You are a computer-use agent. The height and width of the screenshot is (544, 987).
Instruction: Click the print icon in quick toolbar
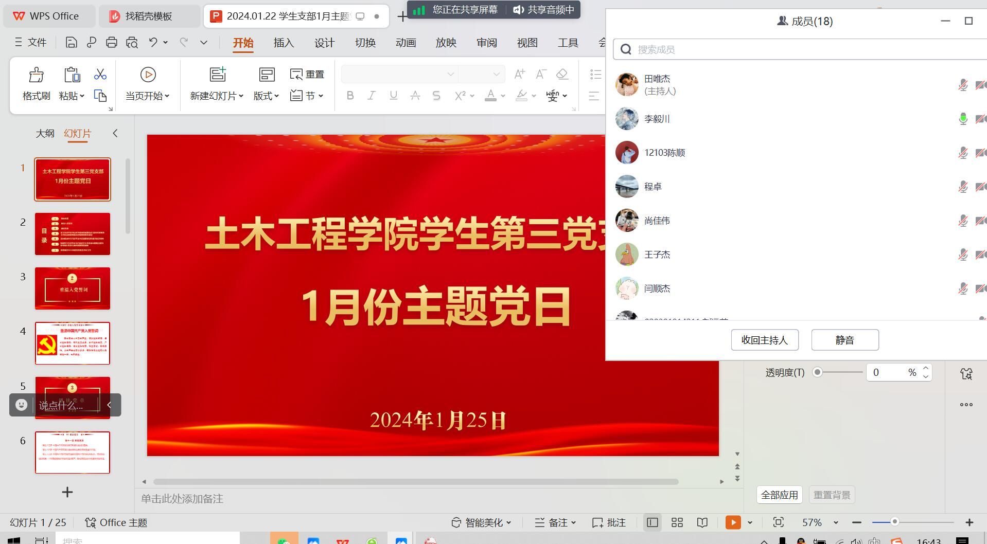112,43
